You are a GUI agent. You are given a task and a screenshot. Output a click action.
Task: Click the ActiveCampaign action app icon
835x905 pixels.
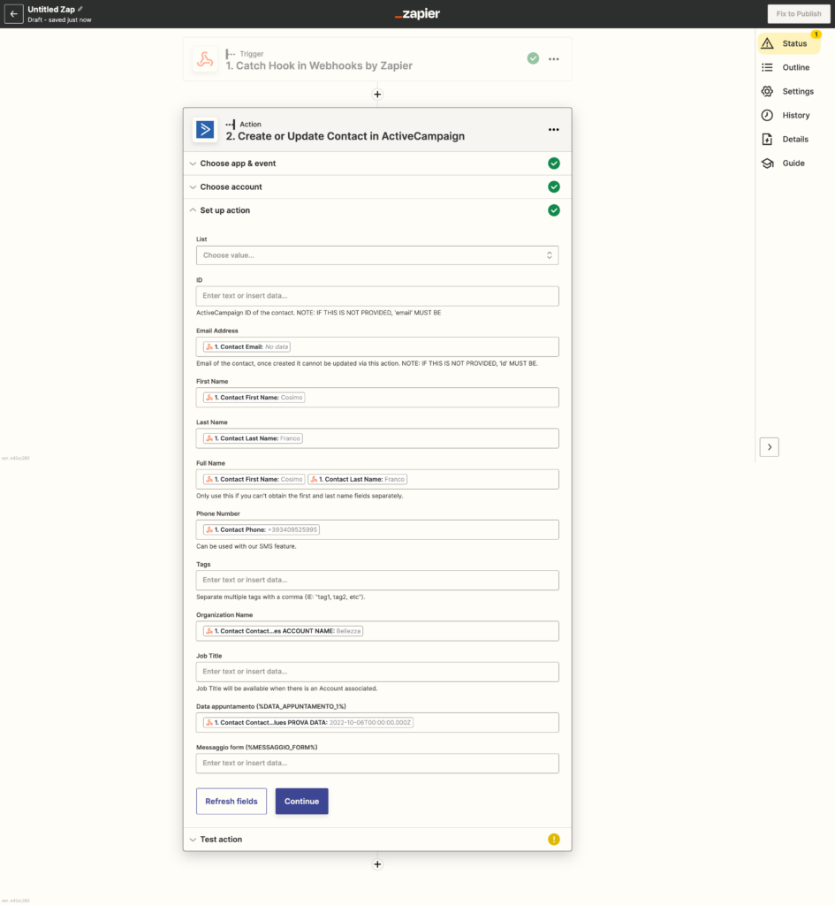coord(205,130)
